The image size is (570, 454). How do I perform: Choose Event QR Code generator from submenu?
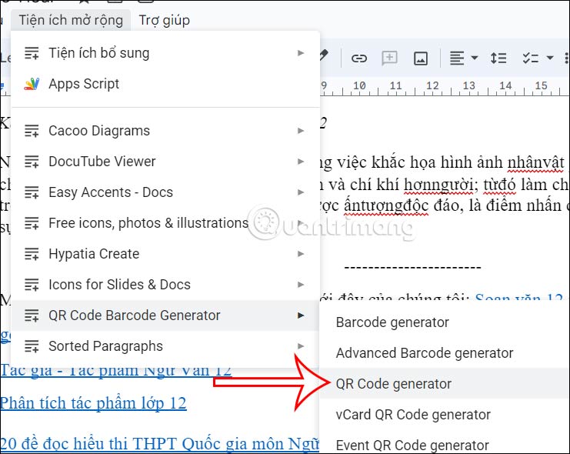click(x=445, y=445)
